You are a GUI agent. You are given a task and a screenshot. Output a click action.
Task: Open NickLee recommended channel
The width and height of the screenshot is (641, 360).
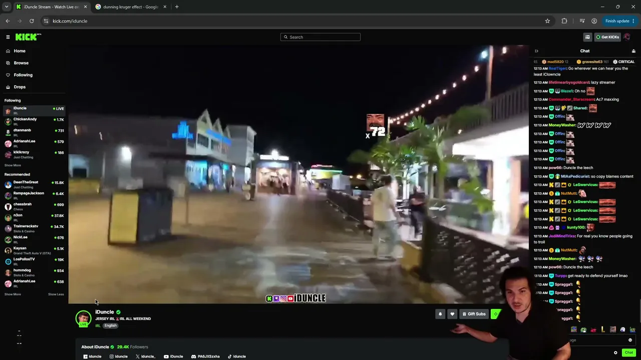[34, 239]
